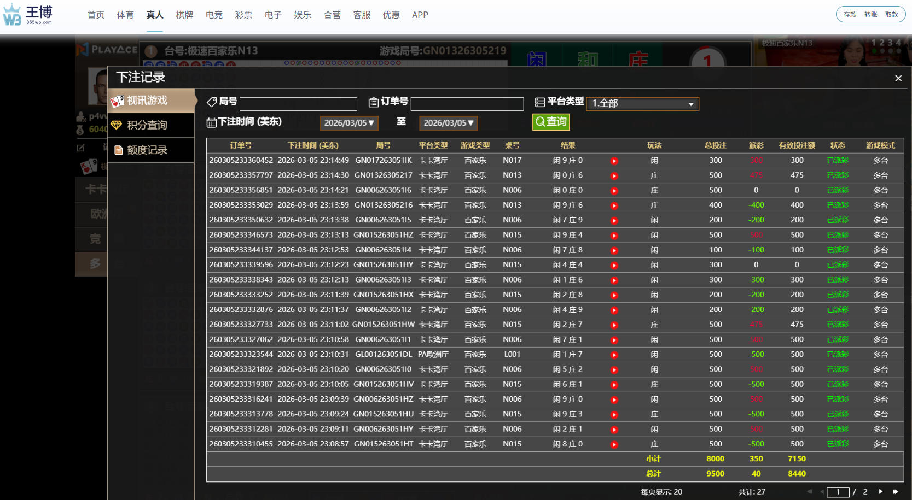Click the 取款 link in top right

click(x=891, y=15)
